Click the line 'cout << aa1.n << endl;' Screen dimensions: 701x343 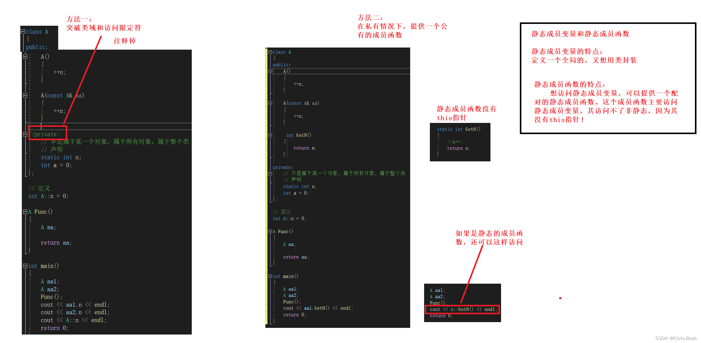(x=75, y=305)
